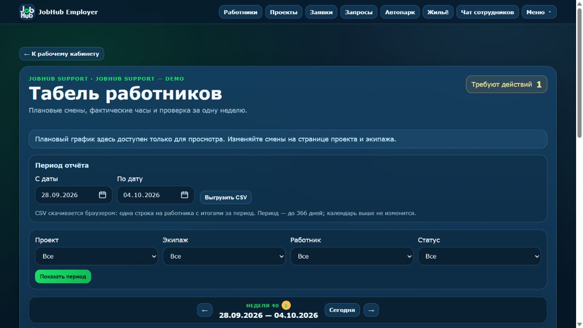Expand the Экипаж filter dropdown
Viewport: 583px width, 328px height.
tap(224, 256)
